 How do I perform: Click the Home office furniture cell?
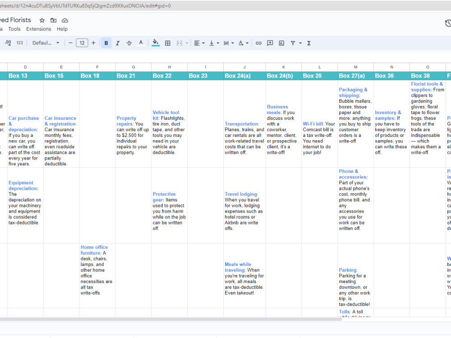coord(97,276)
